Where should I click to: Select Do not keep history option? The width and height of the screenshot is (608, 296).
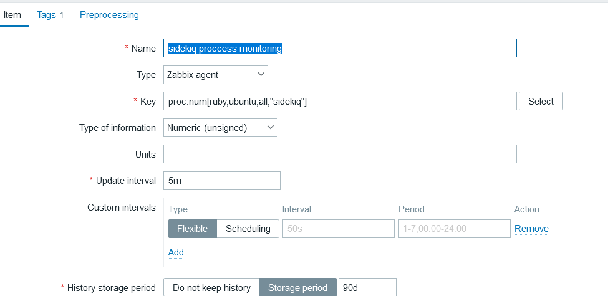coord(211,288)
